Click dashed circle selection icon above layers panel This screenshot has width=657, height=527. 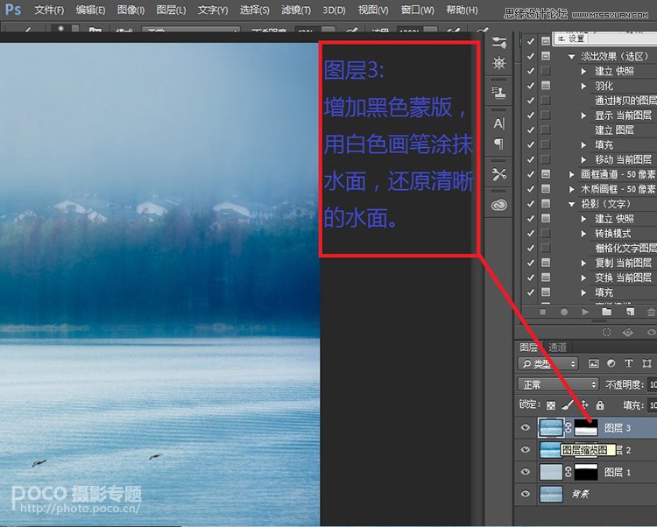pos(606,333)
